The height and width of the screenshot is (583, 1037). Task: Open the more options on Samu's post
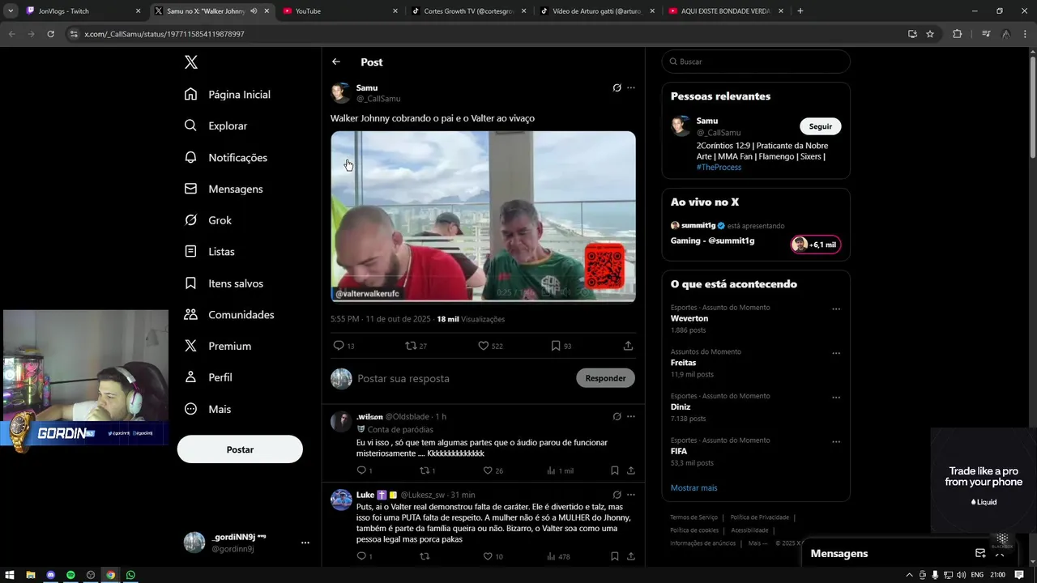pyautogui.click(x=631, y=87)
